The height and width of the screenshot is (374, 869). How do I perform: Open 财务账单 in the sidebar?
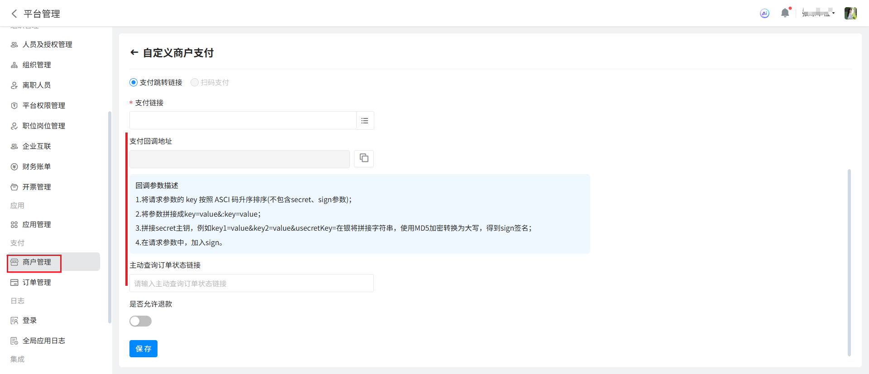(37, 166)
